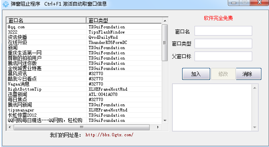Focus the 窗口名 input field
269x147 pixels.
223,31
